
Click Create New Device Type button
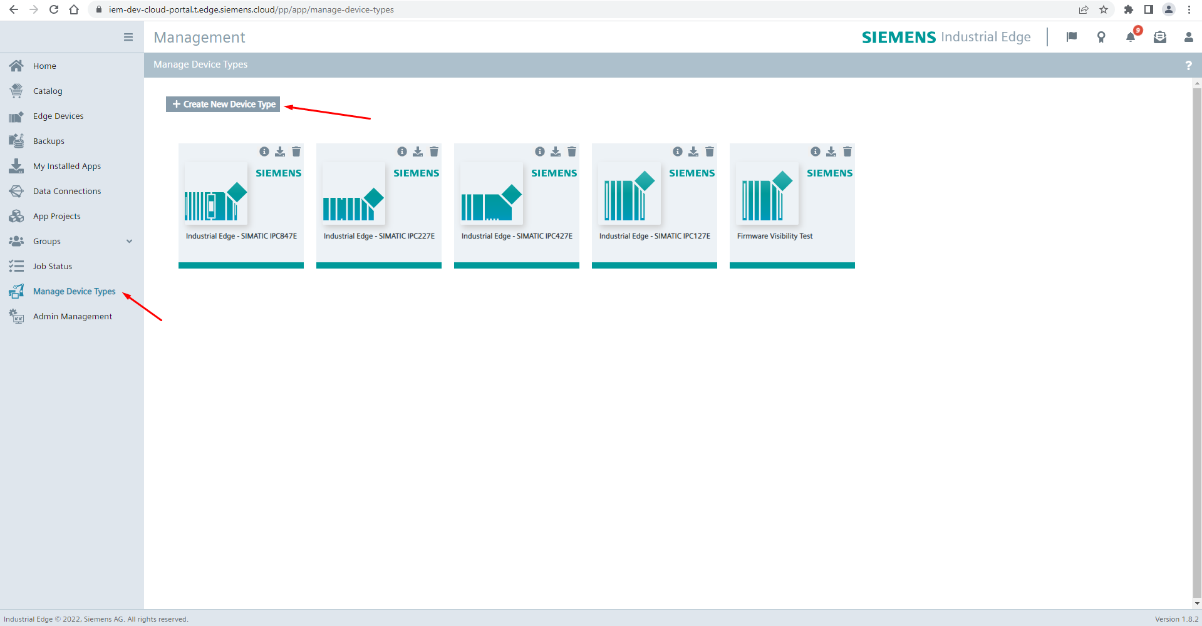click(224, 105)
